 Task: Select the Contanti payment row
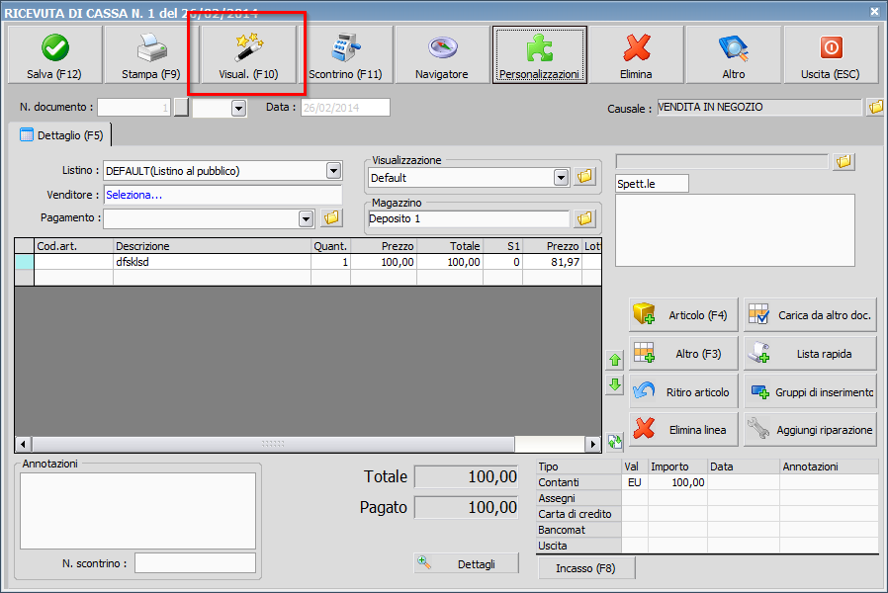[707, 482]
